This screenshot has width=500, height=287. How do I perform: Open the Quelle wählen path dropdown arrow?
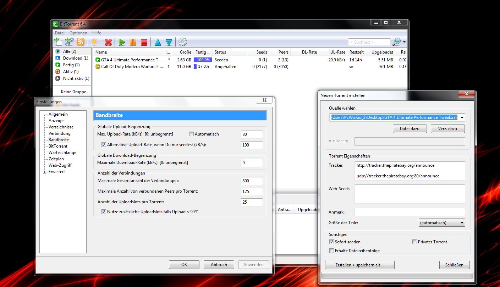(462, 118)
